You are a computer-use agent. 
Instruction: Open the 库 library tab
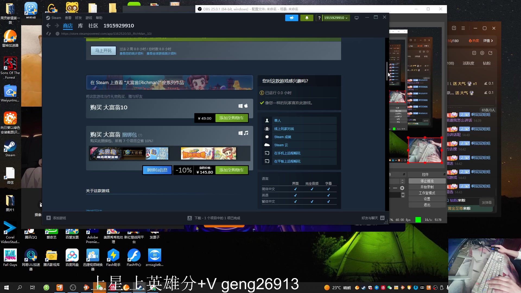coord(80,26)
